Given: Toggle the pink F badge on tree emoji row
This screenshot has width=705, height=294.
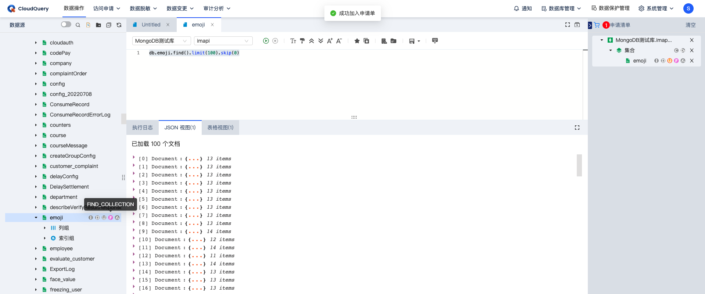Looking at the screenshot, I should point(111,218).
